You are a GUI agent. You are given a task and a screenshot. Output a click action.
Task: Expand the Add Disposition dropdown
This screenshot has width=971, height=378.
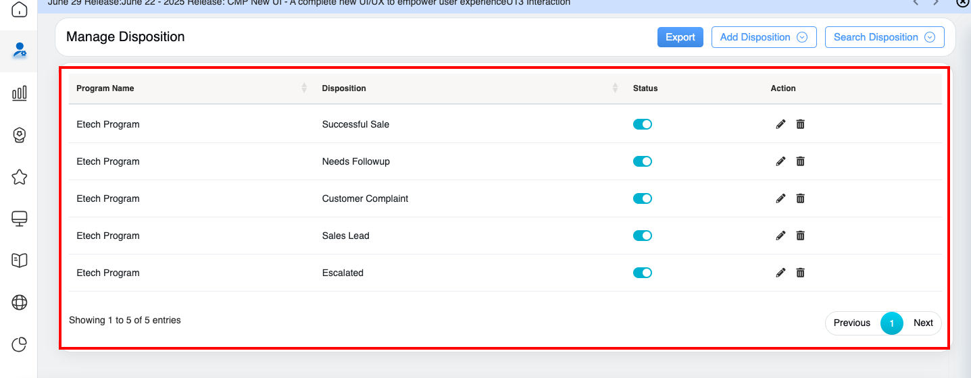(764, 37)
